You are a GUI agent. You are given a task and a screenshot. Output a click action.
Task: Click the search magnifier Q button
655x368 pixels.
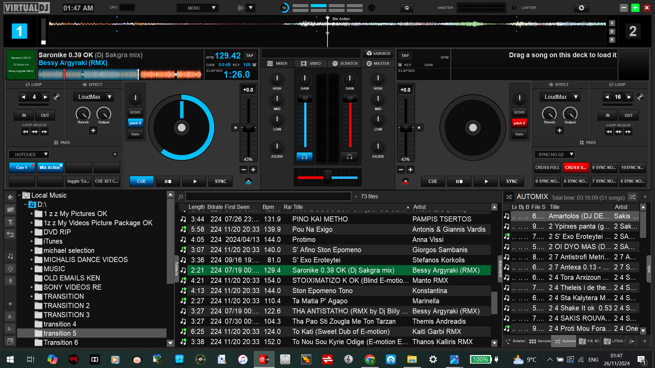tap(407, 8)
